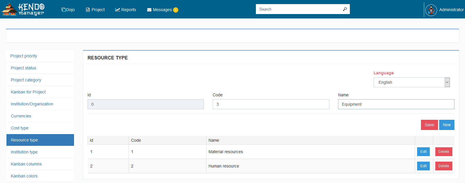This screenshot has width=465, height=183.
Task: Open Institution type in sidebar
Action: pyautogui.click(x=40, y=152)
